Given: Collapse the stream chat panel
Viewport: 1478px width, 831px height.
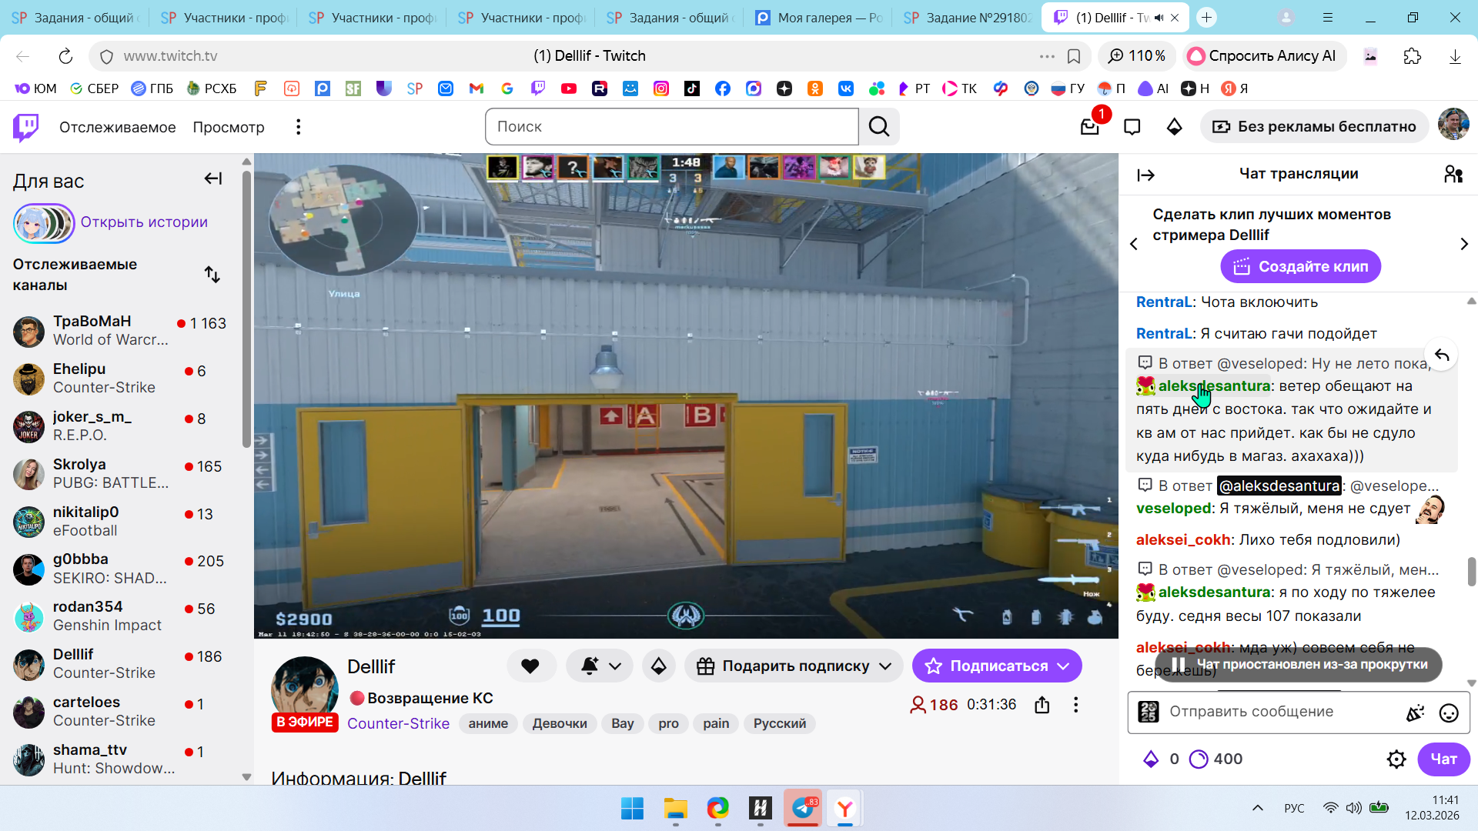Looking at the screenshot, I should point(1145,175).
